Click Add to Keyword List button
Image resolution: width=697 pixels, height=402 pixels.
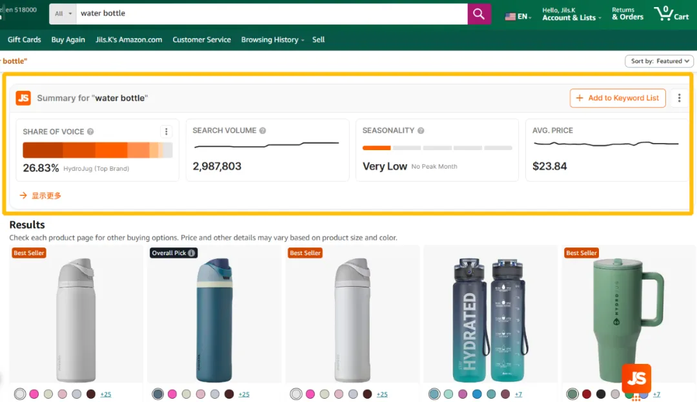pos(618,98)
